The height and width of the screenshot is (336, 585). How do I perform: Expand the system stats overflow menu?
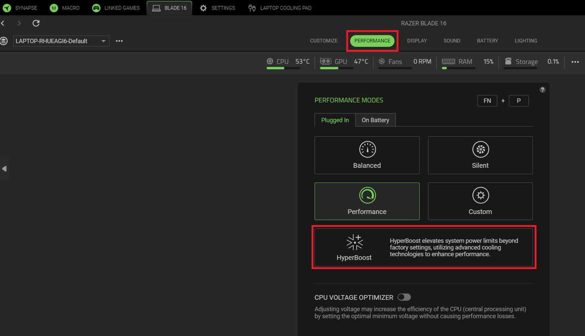(x=575, y=62)
